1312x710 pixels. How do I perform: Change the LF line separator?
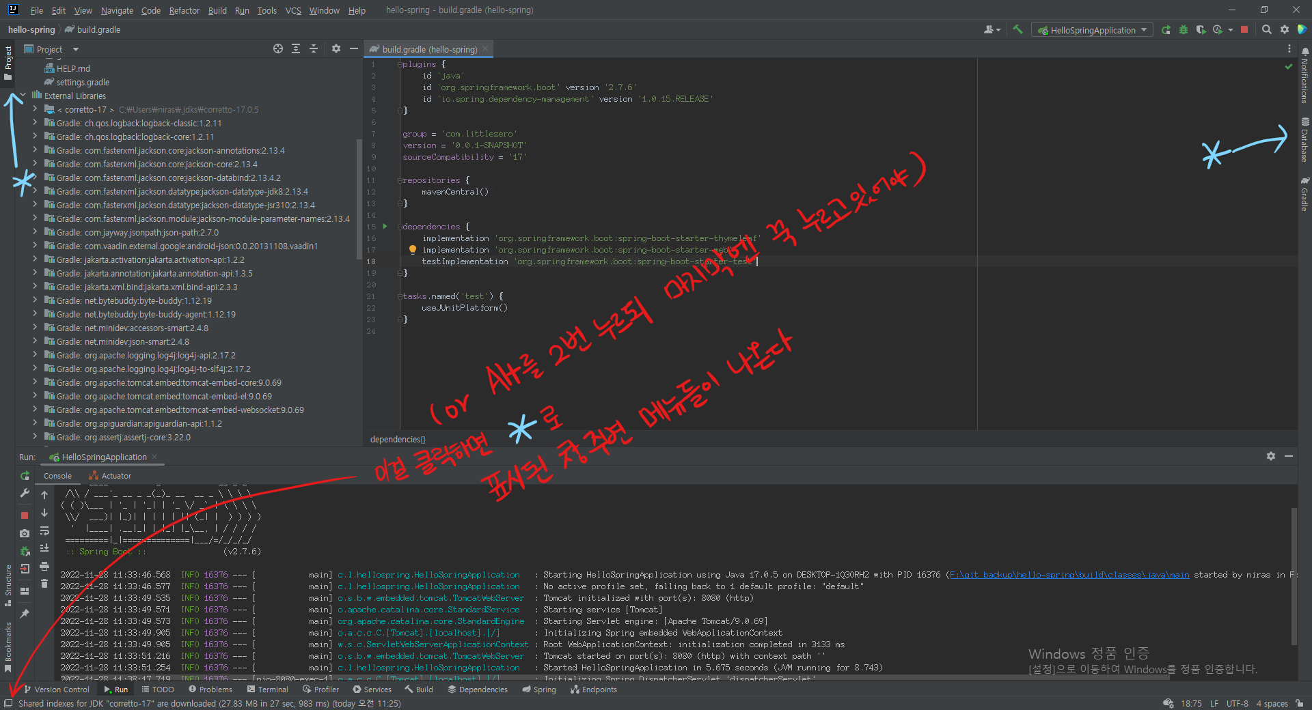point(1214,703)
